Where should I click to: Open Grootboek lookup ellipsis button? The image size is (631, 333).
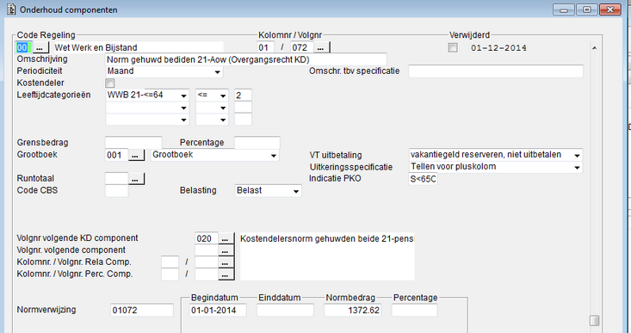click(136, 155)
